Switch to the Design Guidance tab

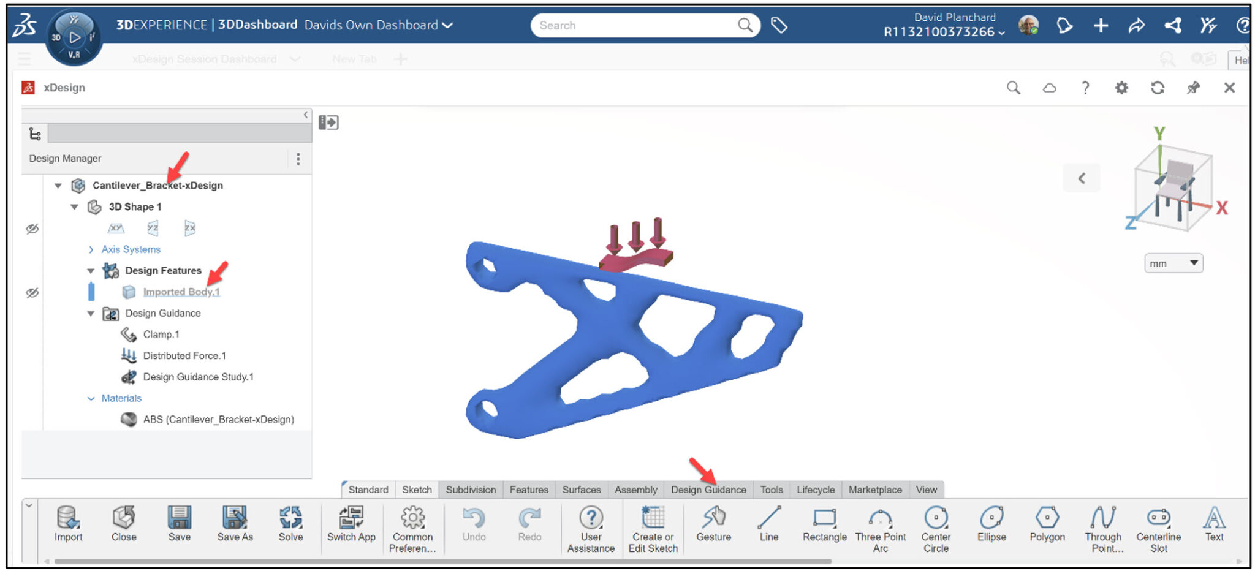709,490
